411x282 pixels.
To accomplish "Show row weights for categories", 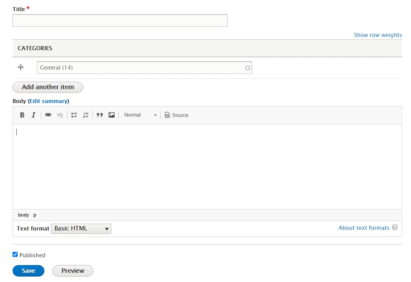I will tap(378, 35).
